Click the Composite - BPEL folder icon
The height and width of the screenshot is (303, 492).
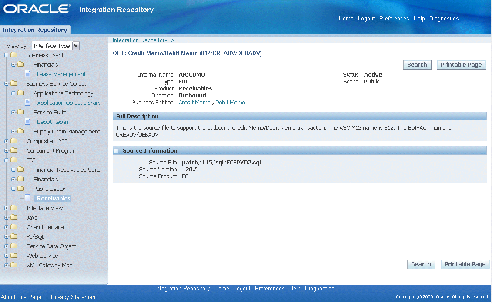14,141
